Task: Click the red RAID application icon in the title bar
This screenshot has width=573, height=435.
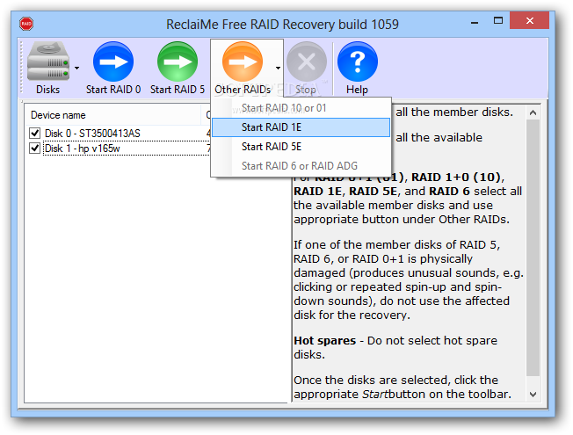Action: click(x=26, y=24)
